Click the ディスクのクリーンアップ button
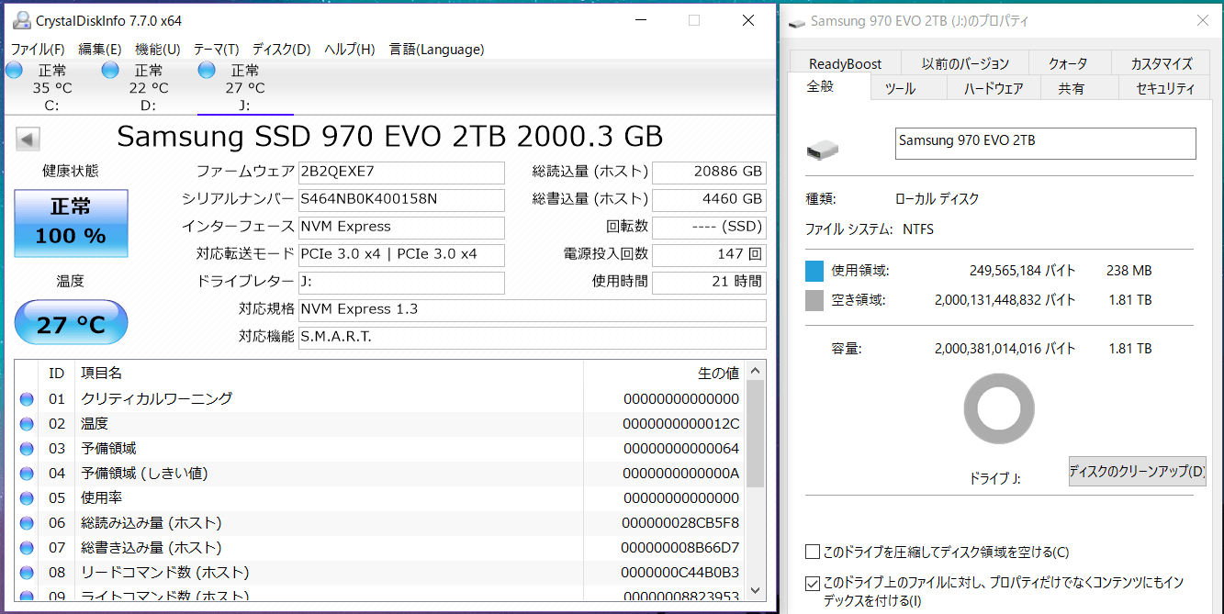Screen dimensions: 1224x614 click(x=1137, y=472)
